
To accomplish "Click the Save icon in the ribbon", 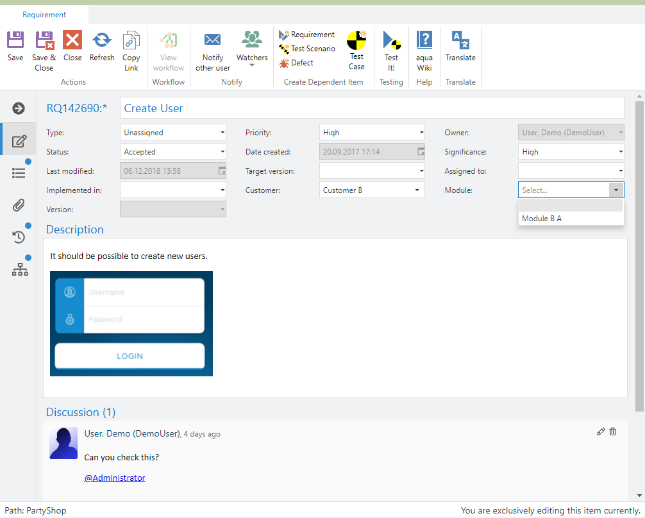I will pyautogui.click(x=15, y=41).
